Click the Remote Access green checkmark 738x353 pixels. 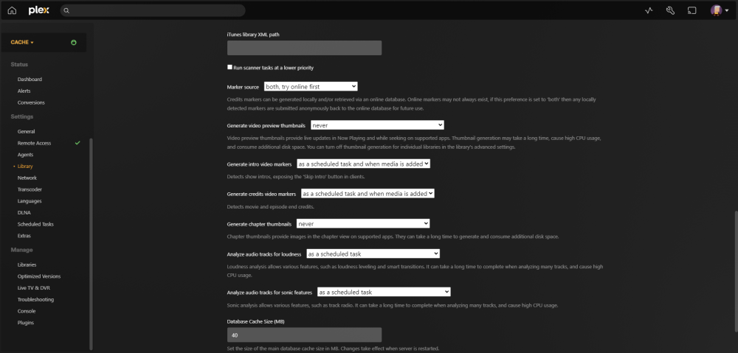point(77,143)
